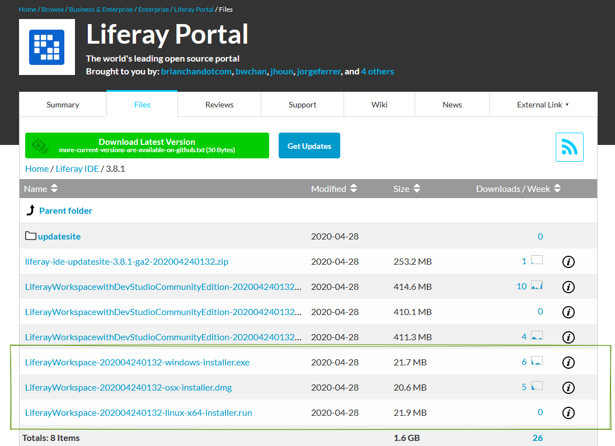Open download stats chart for updatesite zip
The width and height of the screenshot is (615, 446).
[x=537, y=260]
